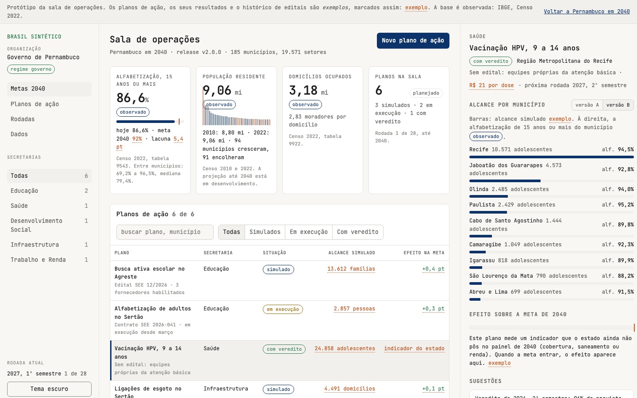637x398 pixels.
Task: Filter by Infraestrutura secretaria
Action: click(49, 245)
